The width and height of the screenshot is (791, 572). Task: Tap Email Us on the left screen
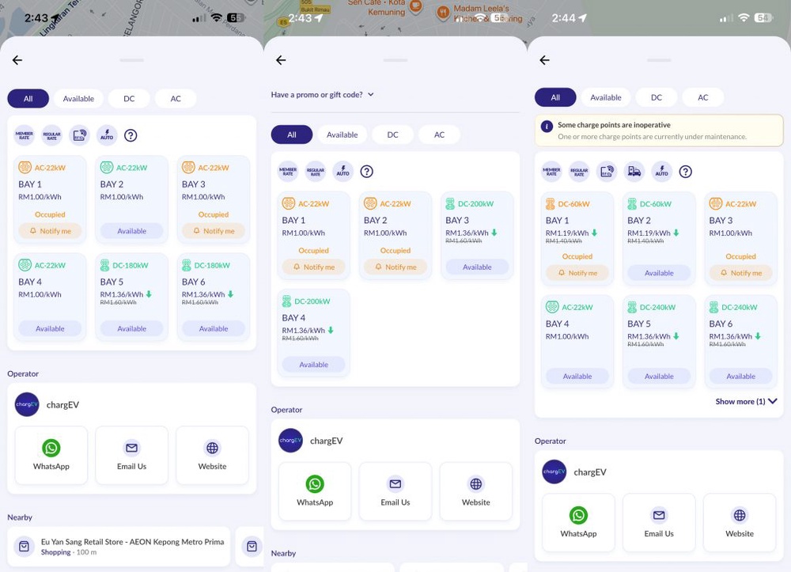pos(131,455)
